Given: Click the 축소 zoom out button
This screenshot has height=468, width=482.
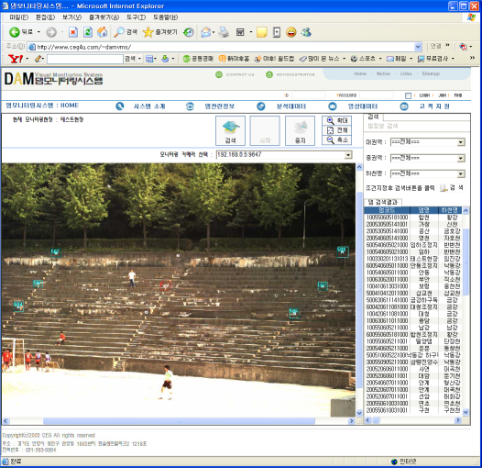Looking at the screenshot, I should tap(337, 140).
